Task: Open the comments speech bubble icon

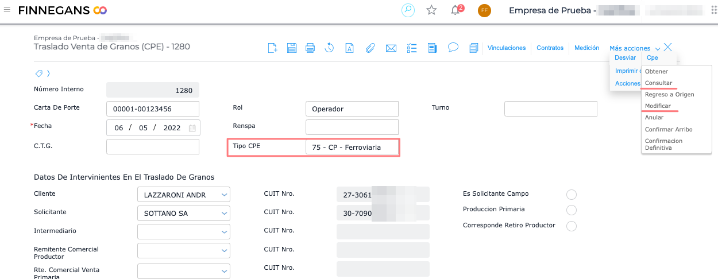Action: [x=453, y=48]
